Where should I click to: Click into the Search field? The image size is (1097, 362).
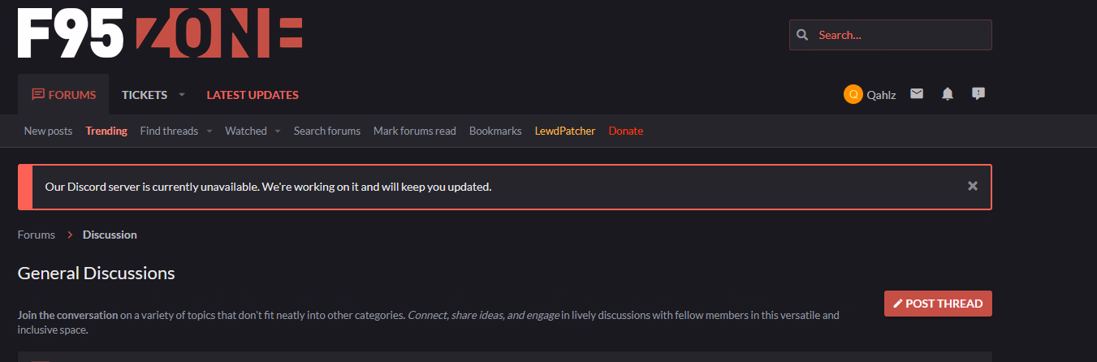click(891, 35)
